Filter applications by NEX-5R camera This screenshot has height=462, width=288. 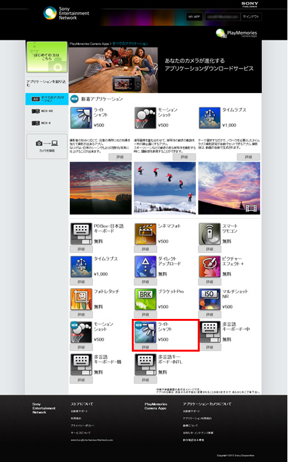43,111
